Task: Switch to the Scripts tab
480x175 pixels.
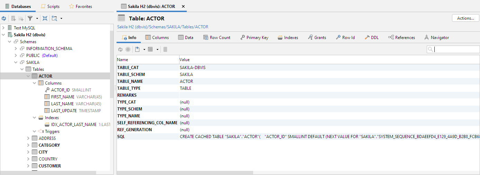Action: click(x=50, y=6)
